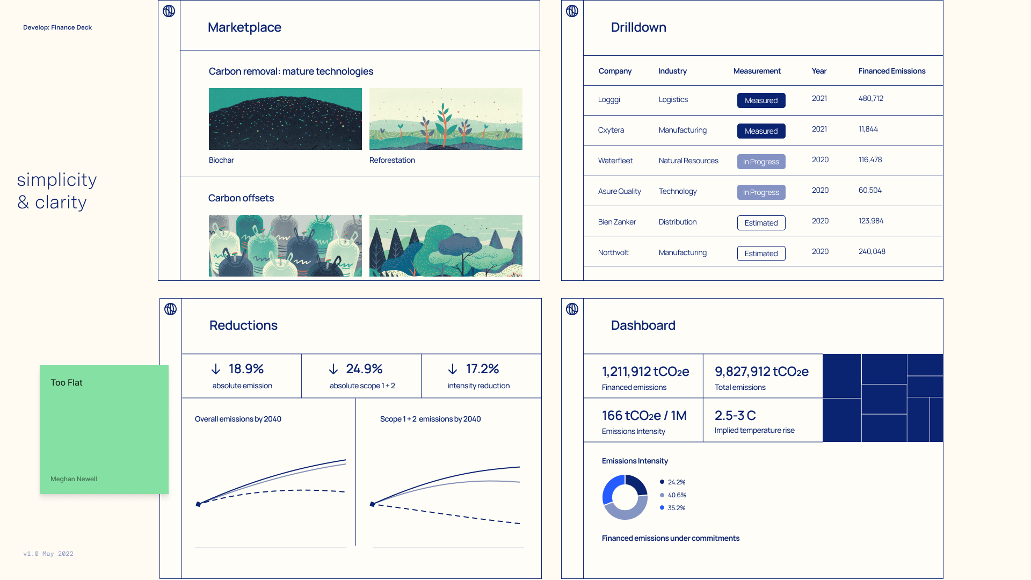This screenshot has width=1031, height=580.
Task: Click the down arrow next to 17.2%
Action: pyautogui.click(x=453, y=369)
